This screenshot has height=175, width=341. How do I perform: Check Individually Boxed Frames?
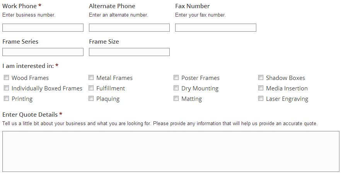coord(7,88)
